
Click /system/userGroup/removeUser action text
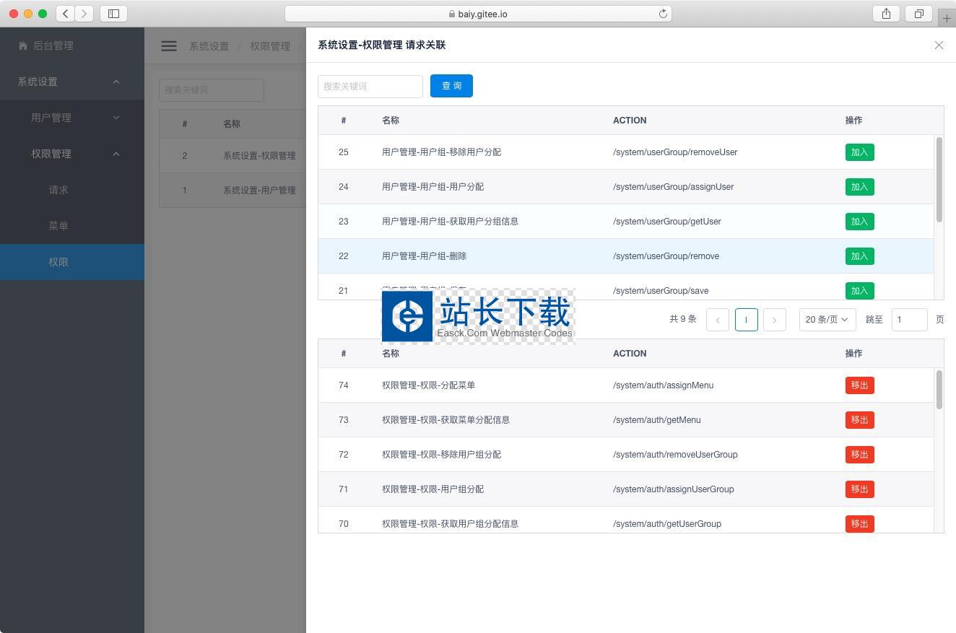(675, 152)
